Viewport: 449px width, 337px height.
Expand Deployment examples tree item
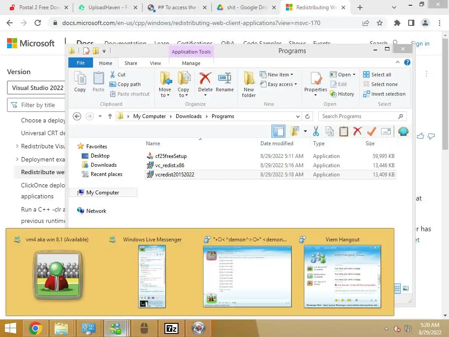click(x=17, y=159)
